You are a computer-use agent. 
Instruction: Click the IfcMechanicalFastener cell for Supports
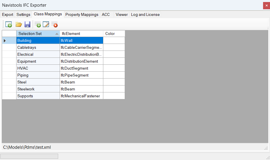tap(81, 96)
